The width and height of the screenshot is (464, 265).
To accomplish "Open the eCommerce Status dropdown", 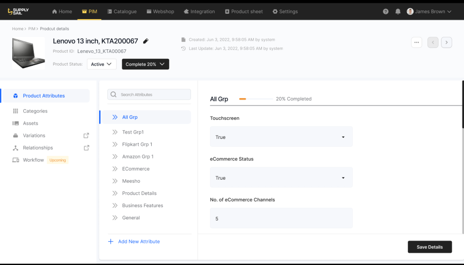I will pyautogui.click(x=281, y=178).
